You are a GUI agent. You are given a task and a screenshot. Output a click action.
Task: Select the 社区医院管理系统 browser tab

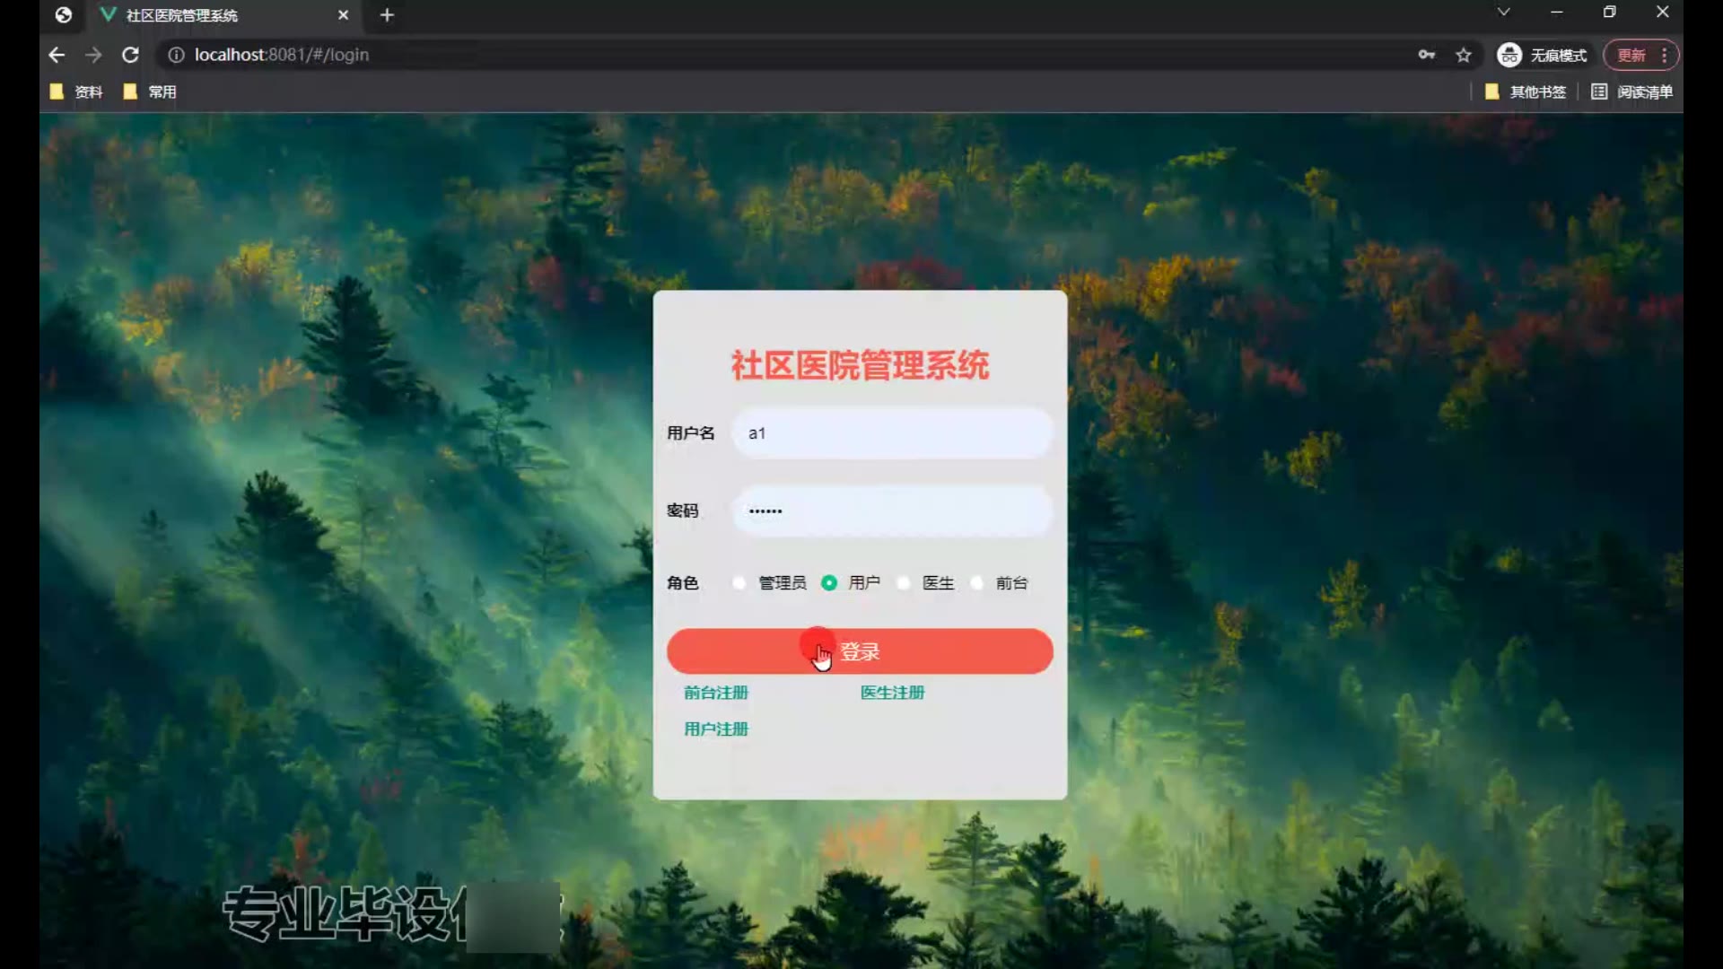224,15
